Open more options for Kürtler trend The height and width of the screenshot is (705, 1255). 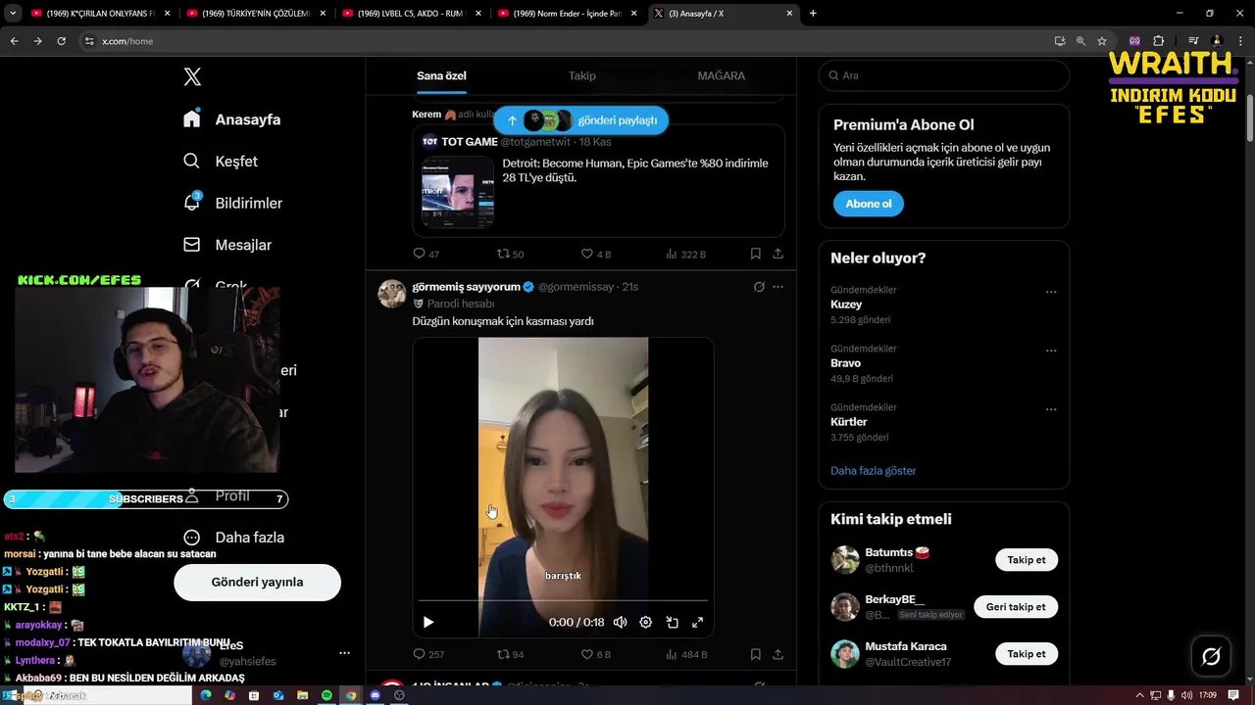[1051, 409]
